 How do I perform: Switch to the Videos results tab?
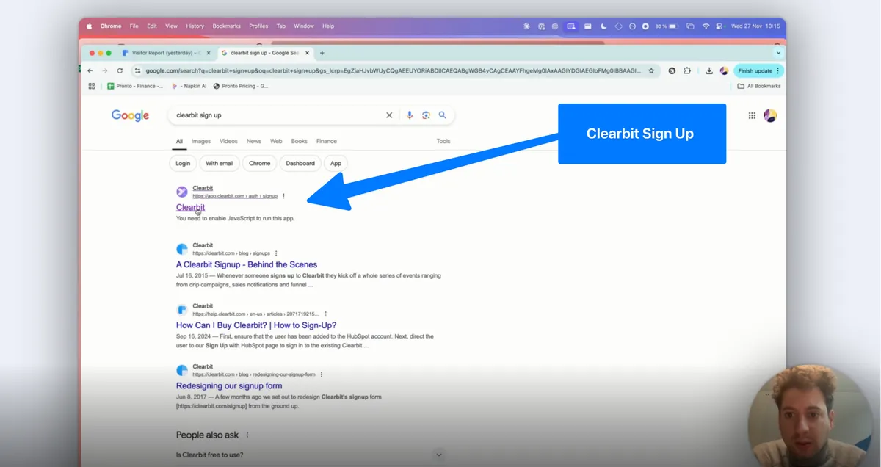tap(228, 141)
